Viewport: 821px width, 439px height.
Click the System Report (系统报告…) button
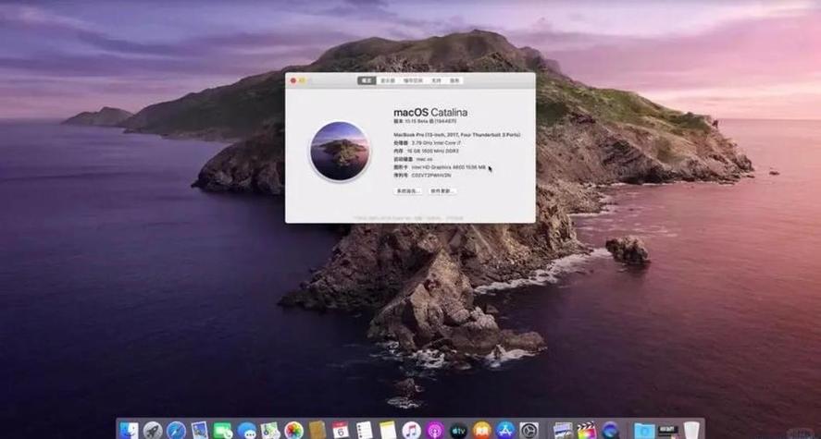point(408,191)
